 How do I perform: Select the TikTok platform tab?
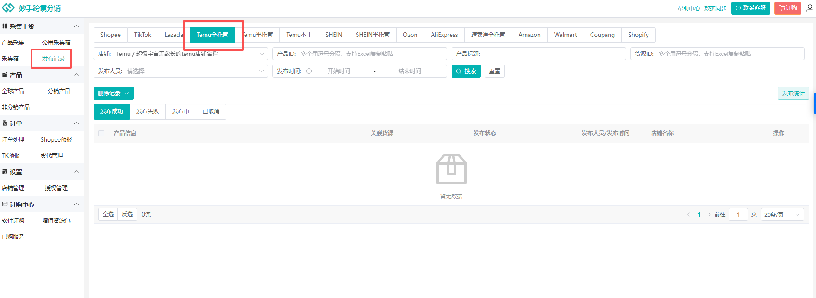(142, 35)
